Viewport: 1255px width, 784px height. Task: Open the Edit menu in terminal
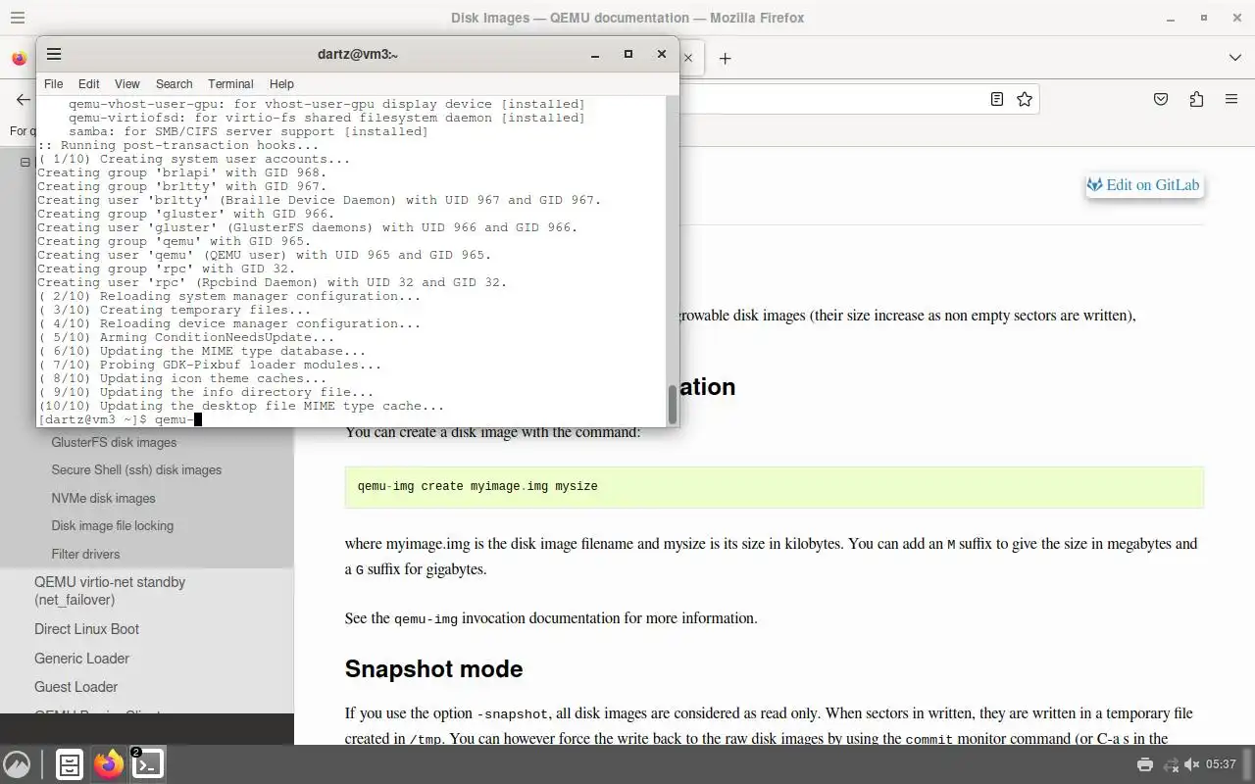click(x=88, y=84)
